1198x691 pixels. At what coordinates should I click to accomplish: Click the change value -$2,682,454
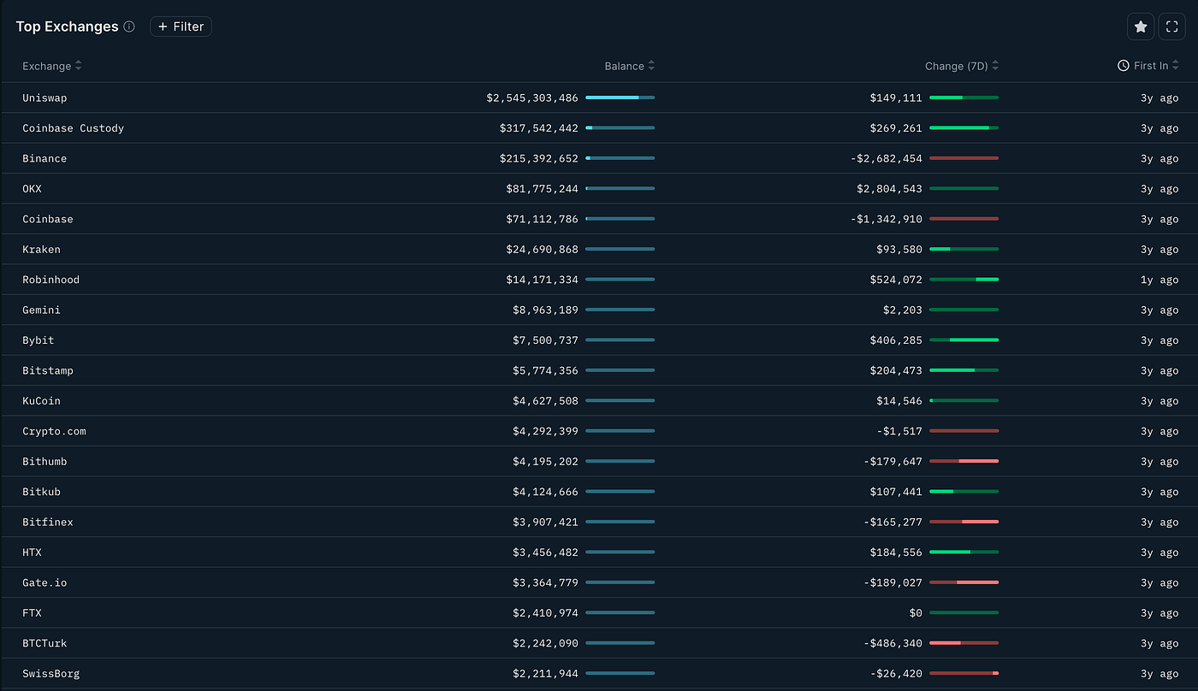pos(887,158)
